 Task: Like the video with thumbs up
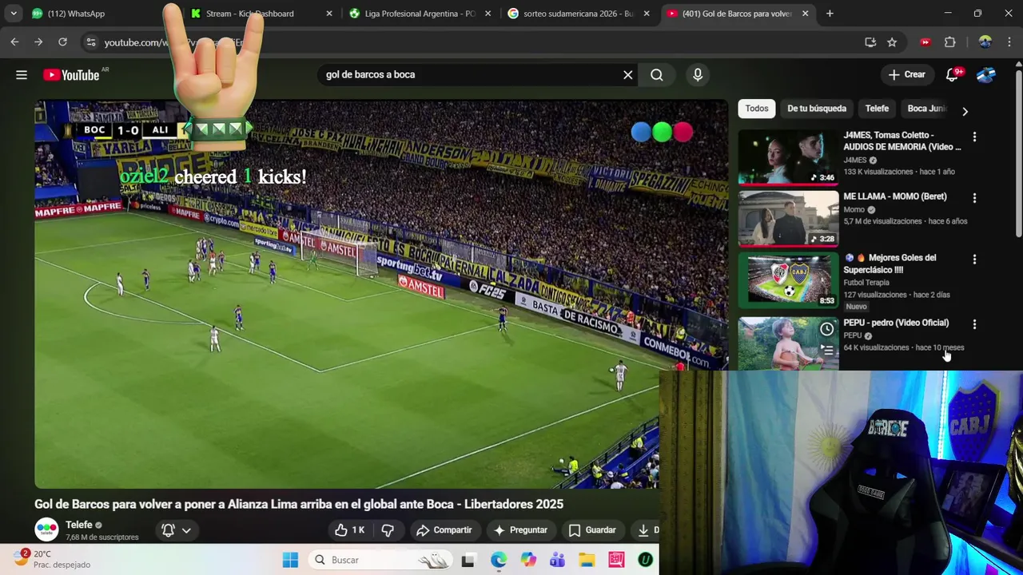click(x=350, y=530)
